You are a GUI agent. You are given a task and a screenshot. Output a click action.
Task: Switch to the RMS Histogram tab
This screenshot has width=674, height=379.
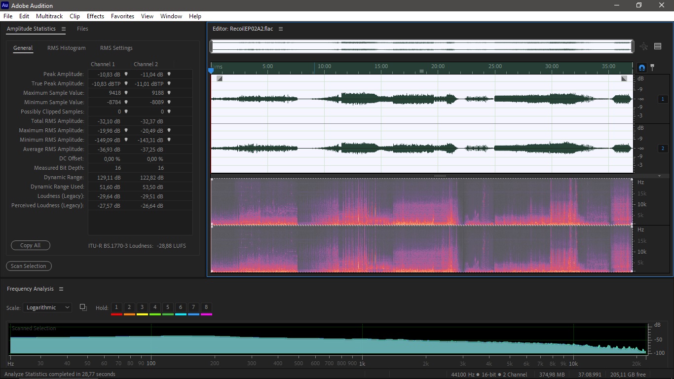(x=67, y=48)
